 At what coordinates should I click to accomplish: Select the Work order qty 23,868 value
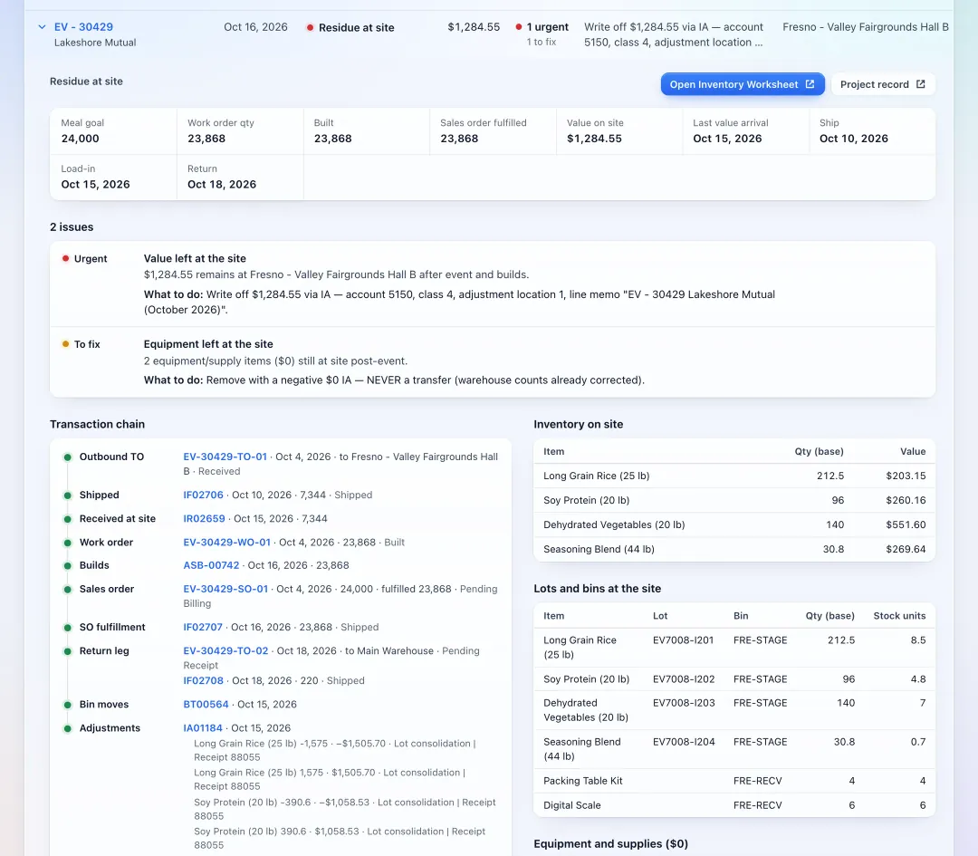(x=206, y=139)
